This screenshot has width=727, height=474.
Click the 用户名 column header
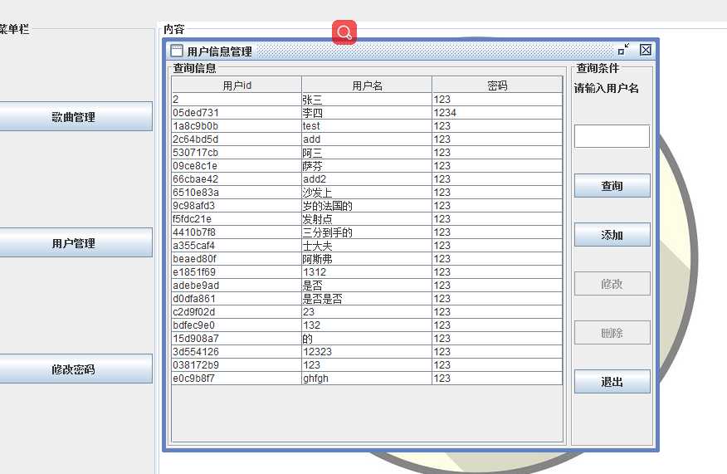point(367,86)
